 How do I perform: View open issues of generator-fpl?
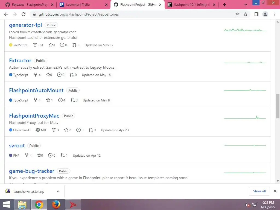point(63,45)
